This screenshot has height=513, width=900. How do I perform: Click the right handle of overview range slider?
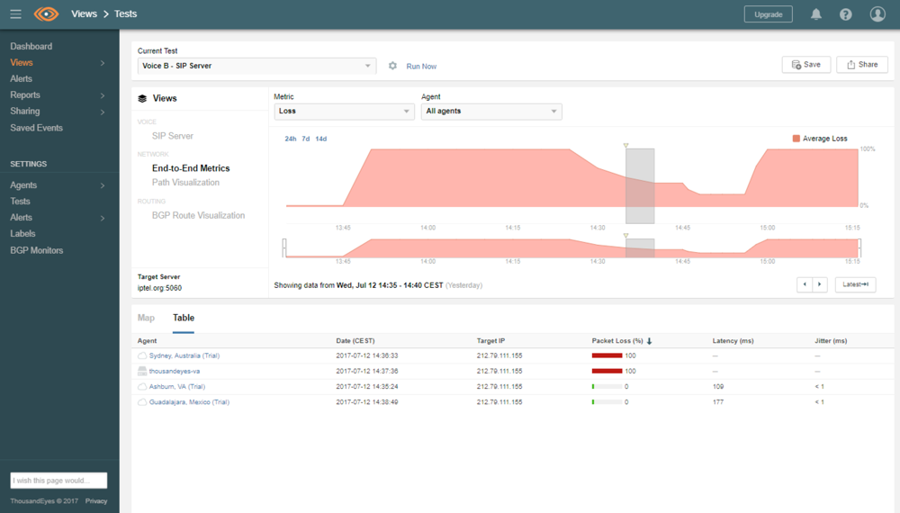[859, 247]
